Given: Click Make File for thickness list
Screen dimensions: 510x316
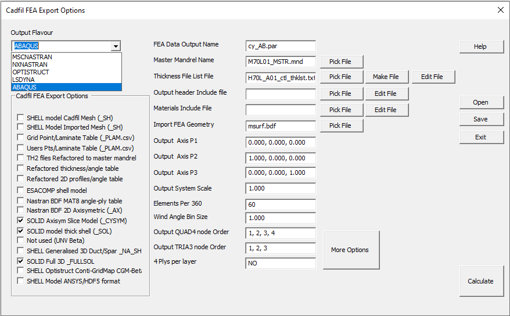Looking at the screenshot, I should pyautogui.click(x=387, y=77).
